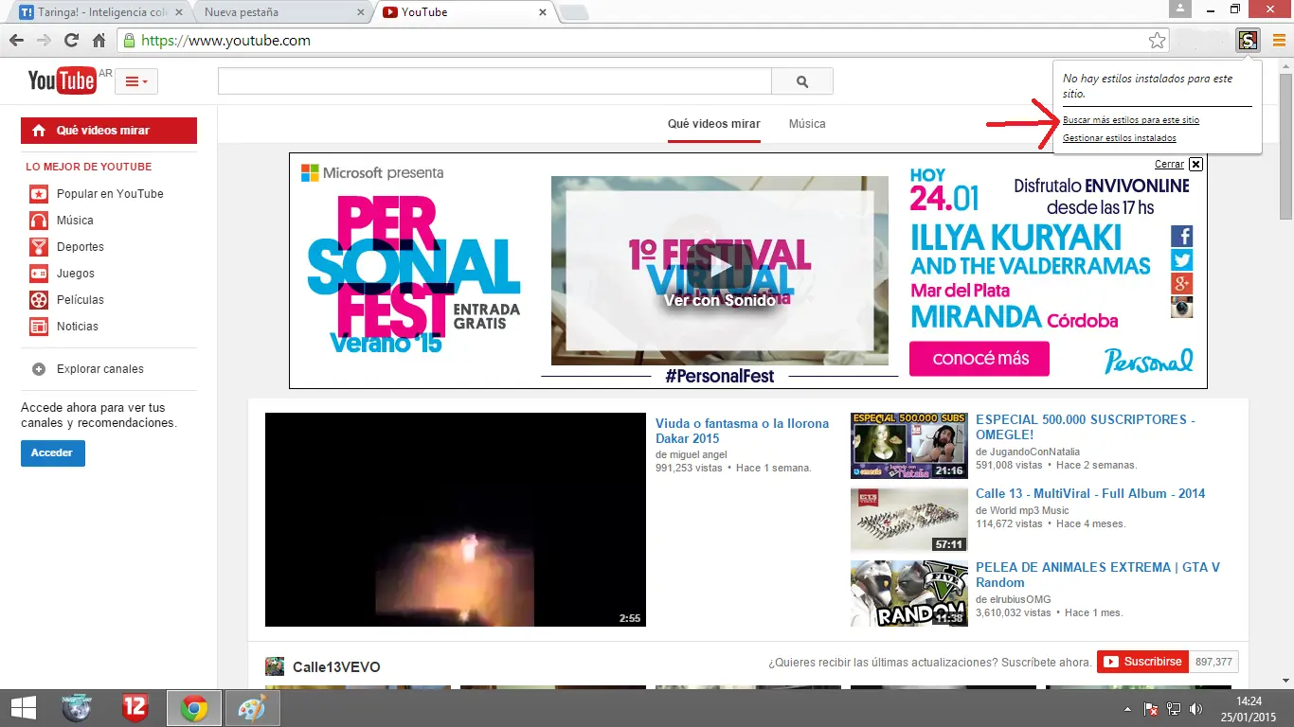Subscribe with the red Suscribirse button
Image resolution: width=1294 pixels, height=727 pixels.
tap(1142, 662)
